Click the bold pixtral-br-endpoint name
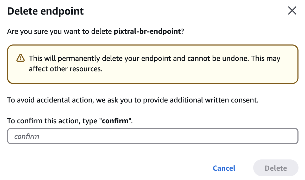The height and width of the screenshot is (180, 305). tap(147, 32)
